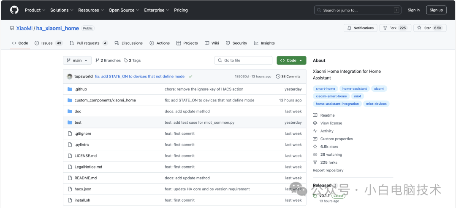Open the 2 Branches link

pos(108,60)
